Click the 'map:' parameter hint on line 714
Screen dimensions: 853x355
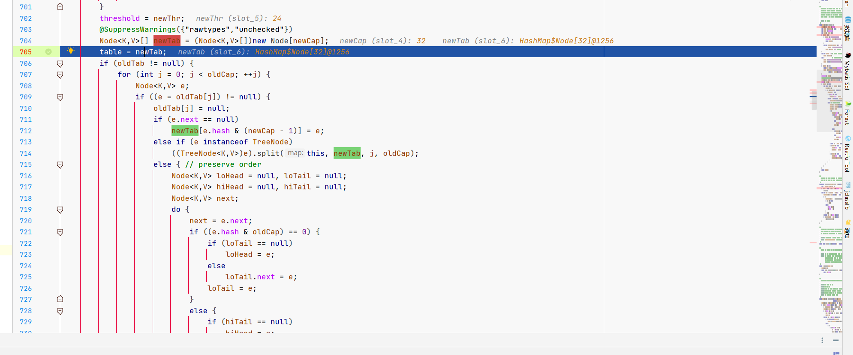click(x=295, y=153)
